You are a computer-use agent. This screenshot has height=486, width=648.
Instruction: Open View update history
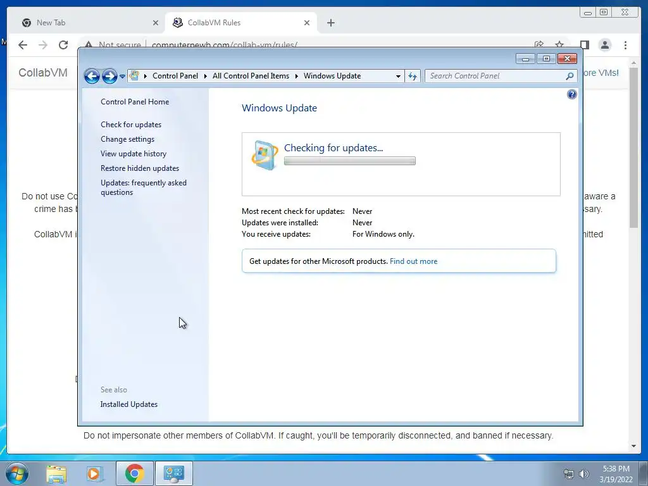pos(134,154)
